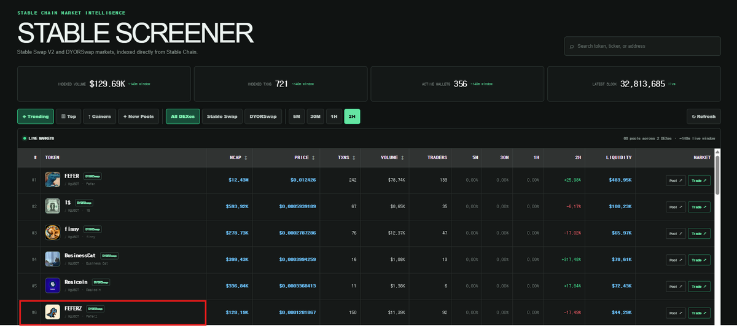
Task: Click the indexed volume $129.69K
Action: coord(107,84)
